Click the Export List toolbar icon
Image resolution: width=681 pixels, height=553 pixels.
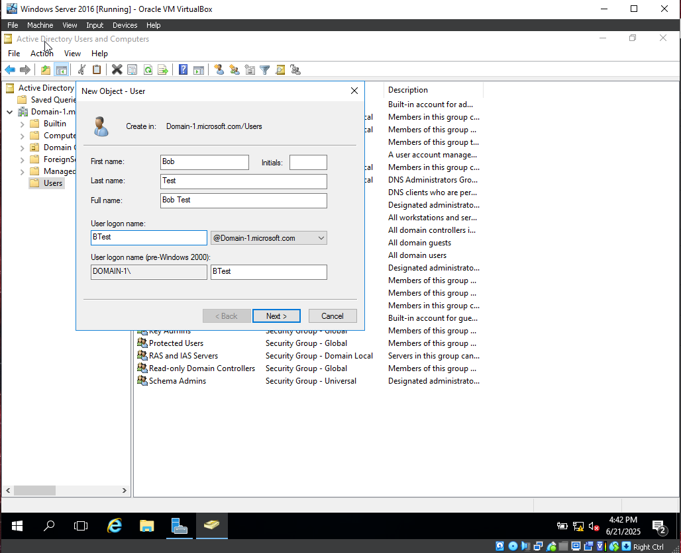point(163,70)
